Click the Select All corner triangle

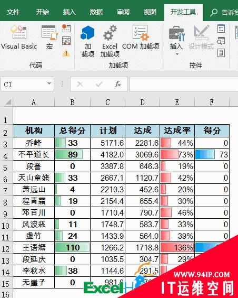8,102
